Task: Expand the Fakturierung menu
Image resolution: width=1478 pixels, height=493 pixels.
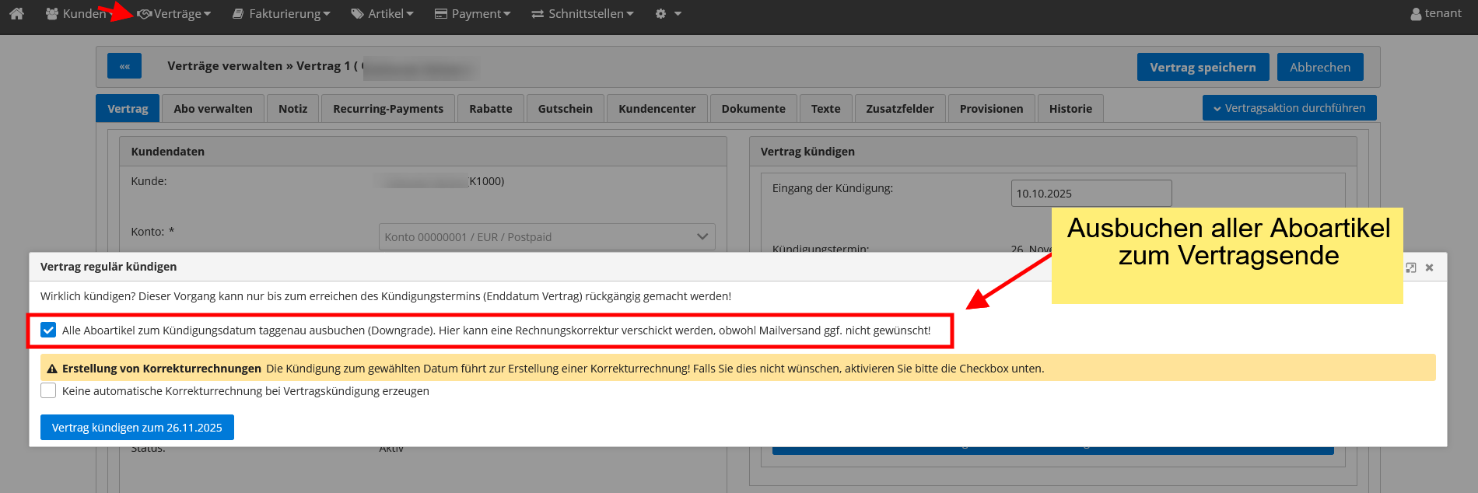Action: [x=282, y=14]
